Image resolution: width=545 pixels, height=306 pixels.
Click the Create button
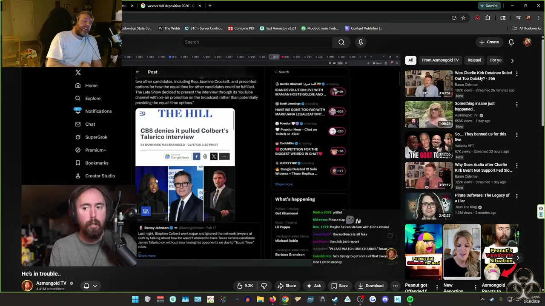[x=489, y=42]
